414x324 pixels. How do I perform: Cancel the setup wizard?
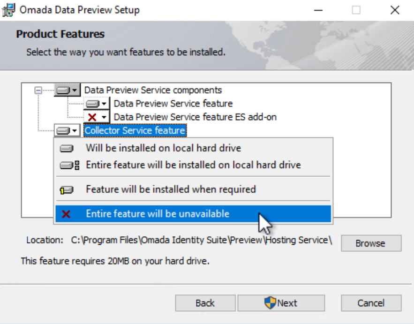coord(371,303)
